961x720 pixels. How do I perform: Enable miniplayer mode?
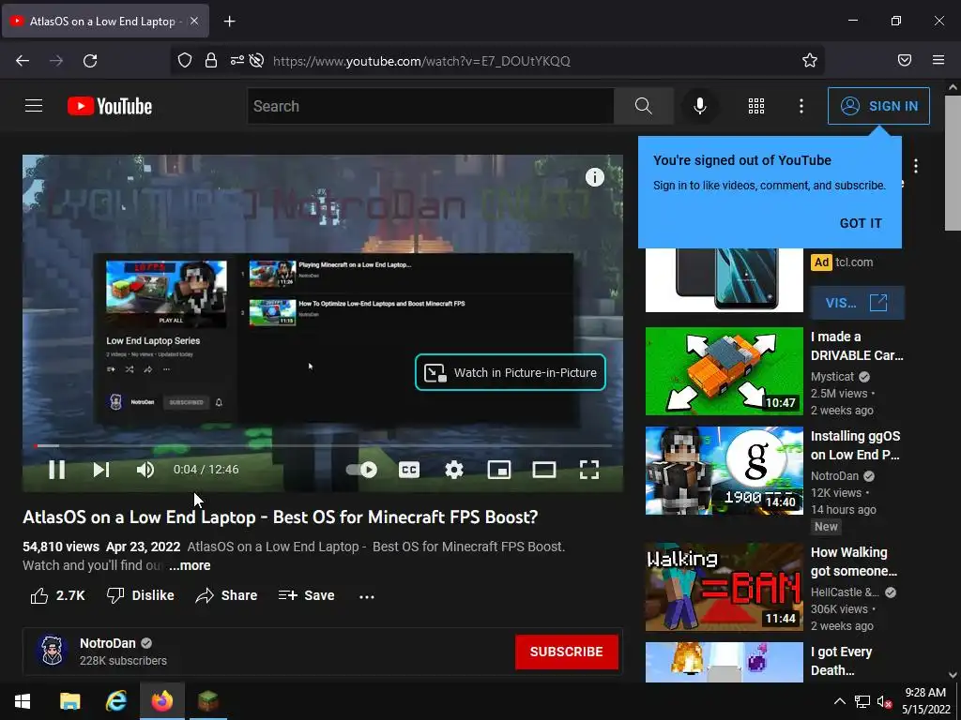click(499, 470)
